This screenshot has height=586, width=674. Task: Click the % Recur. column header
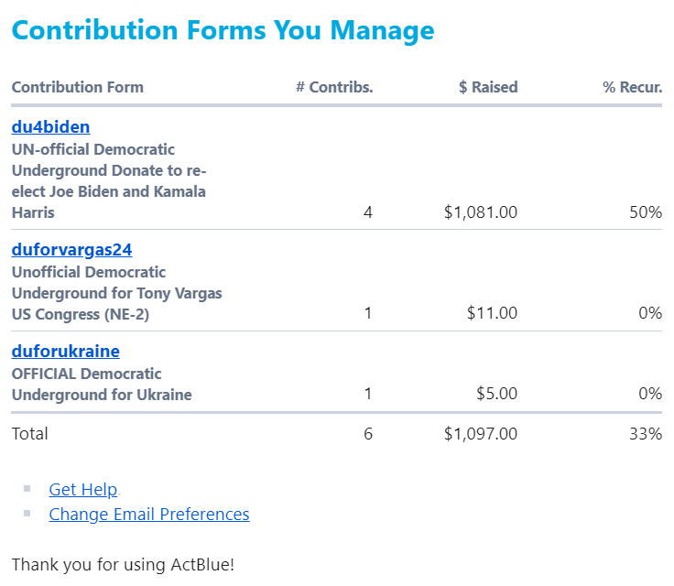pos(632,87)
